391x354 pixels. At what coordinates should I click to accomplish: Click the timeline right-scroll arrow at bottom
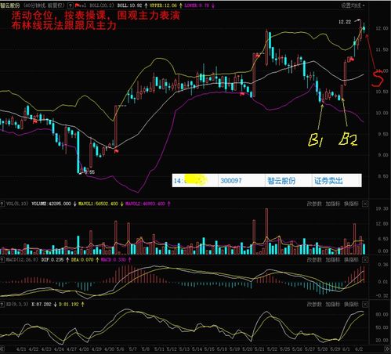coord(387,349)
